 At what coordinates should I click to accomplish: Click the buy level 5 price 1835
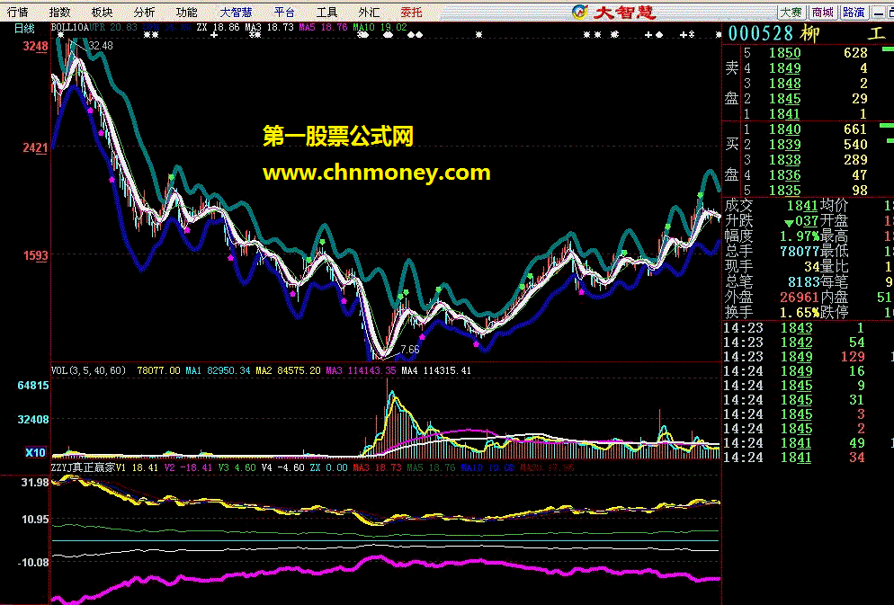[x=784, y=191]
